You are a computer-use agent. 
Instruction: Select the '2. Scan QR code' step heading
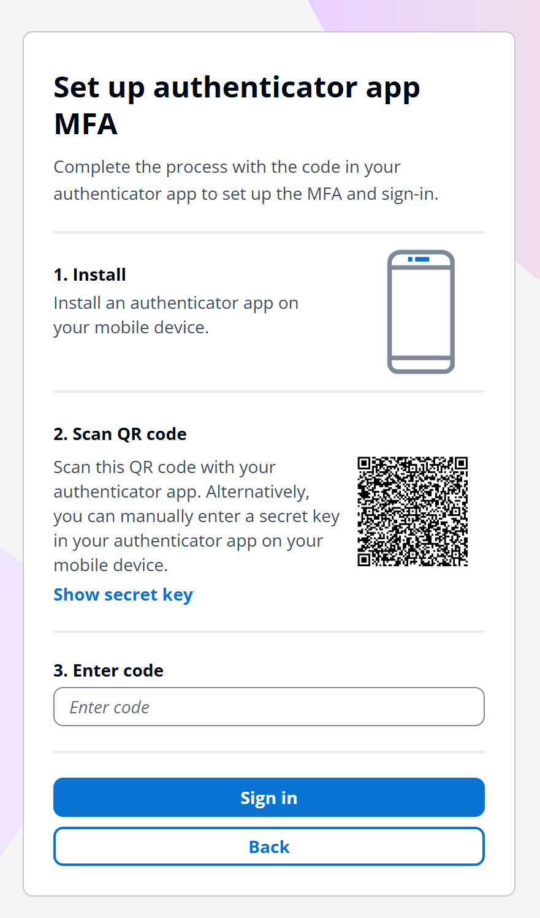120,434
